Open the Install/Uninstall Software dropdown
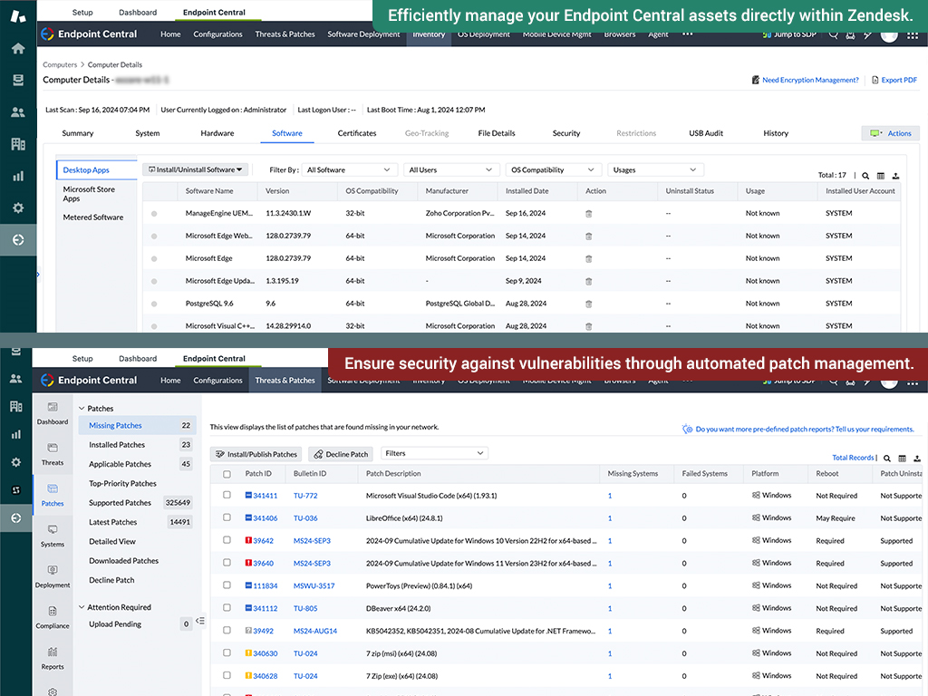This screenshot has height=696, width=928. tap(195, 169)
